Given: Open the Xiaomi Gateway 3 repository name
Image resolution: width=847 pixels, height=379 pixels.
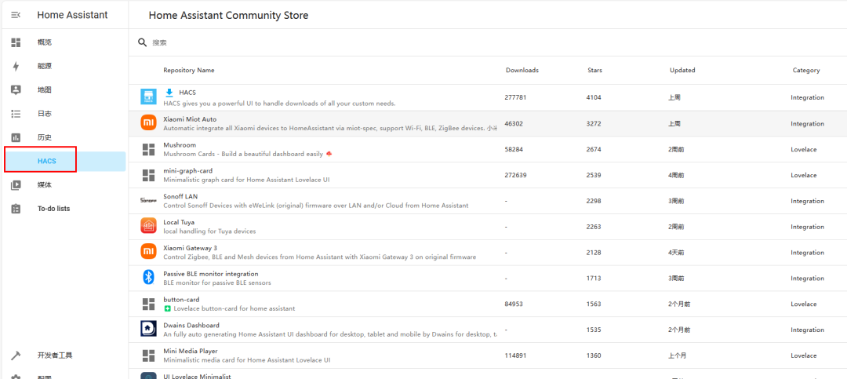Looking at the screenshot, I should coord(190,248).
